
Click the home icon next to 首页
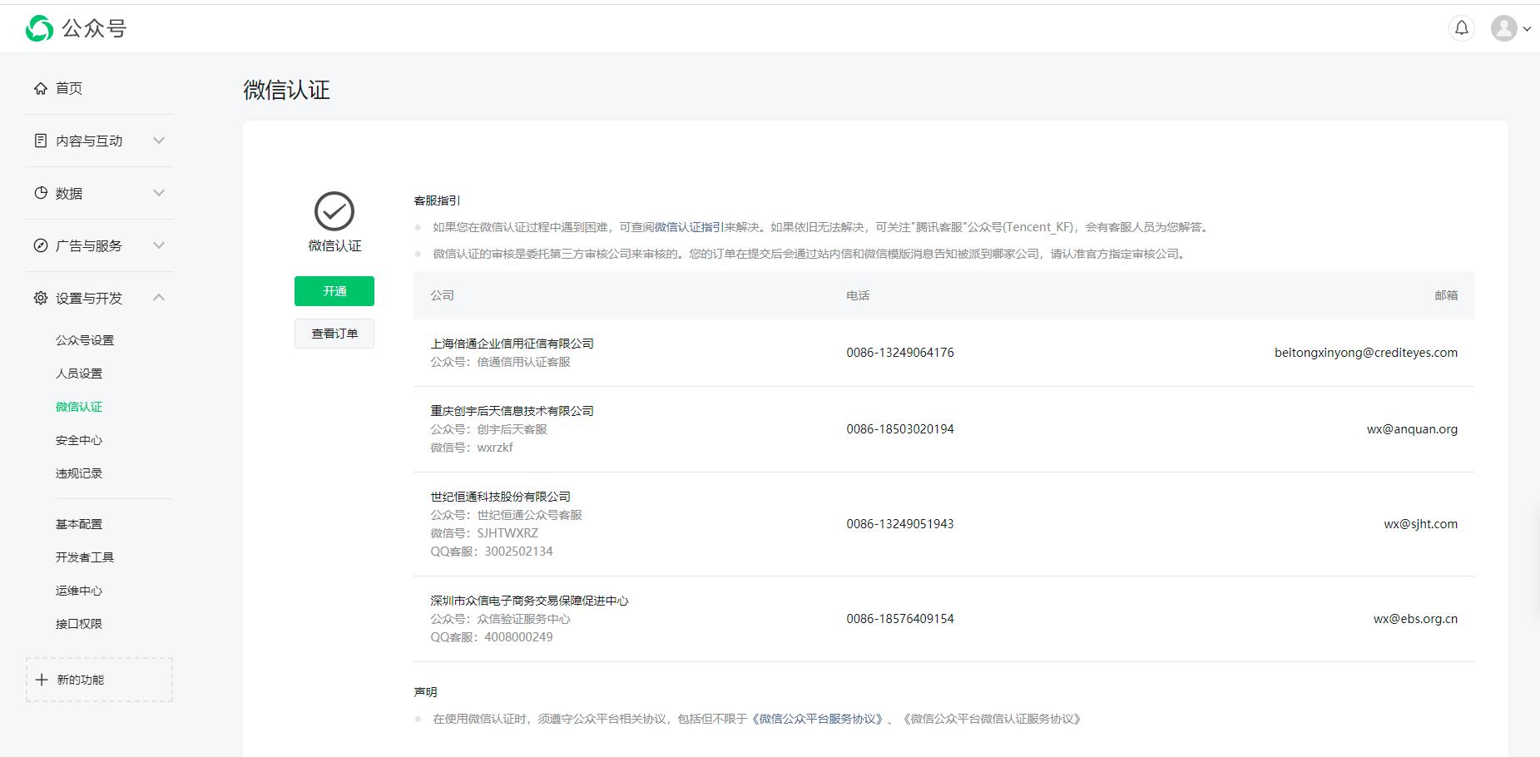(x=40, y=88)
